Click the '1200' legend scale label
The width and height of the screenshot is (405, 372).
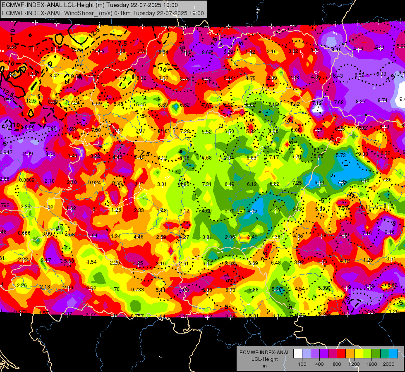point(354,364)
